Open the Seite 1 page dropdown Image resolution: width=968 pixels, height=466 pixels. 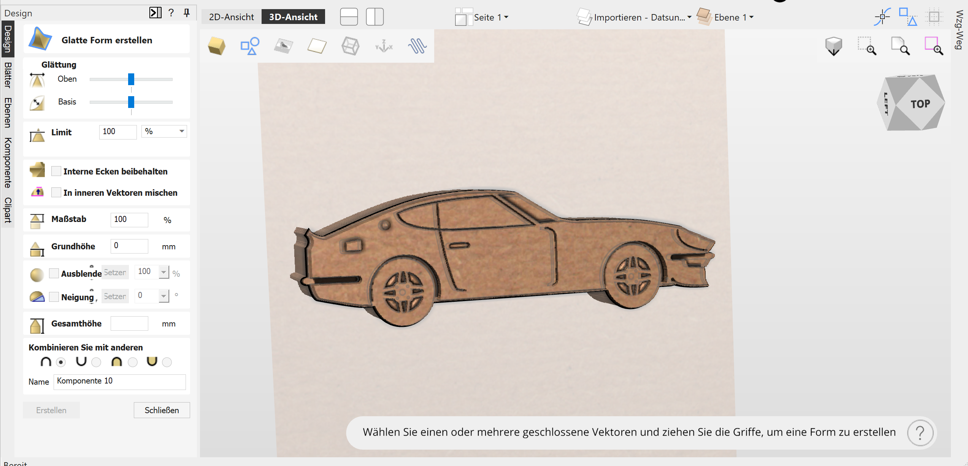pyautogui.click(x=506, y=17)
